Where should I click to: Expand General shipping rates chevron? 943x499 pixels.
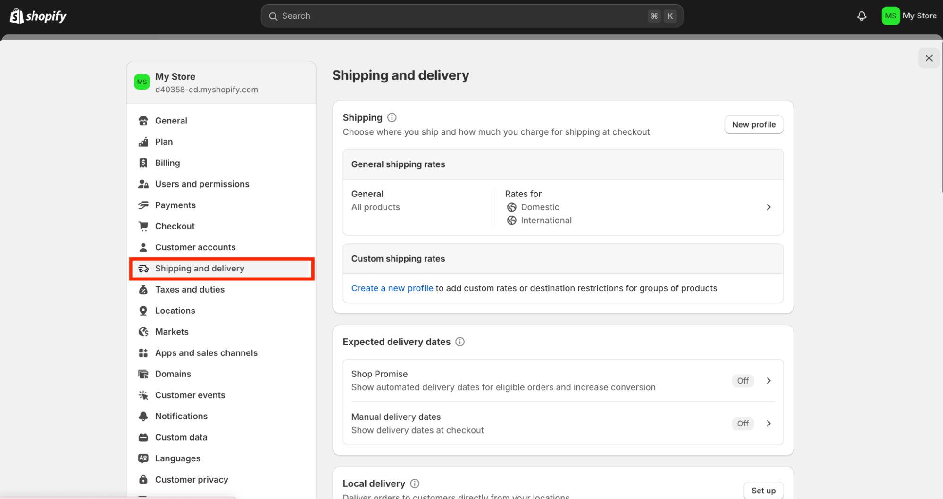coord(768,207)
